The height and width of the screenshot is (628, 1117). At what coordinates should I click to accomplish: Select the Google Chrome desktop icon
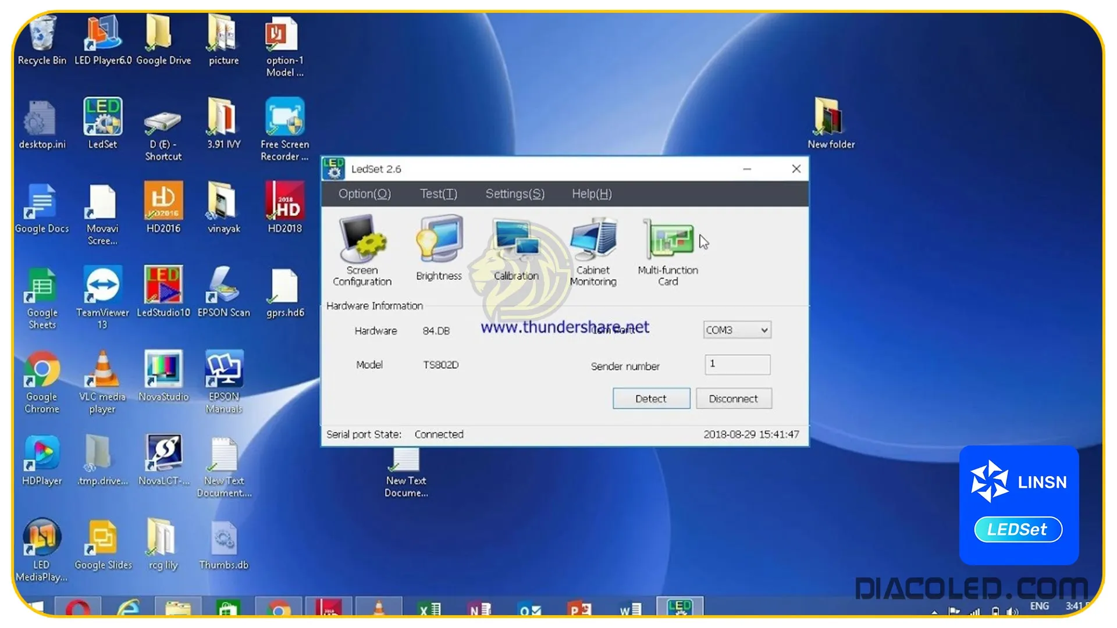click(x=42, y=383)
